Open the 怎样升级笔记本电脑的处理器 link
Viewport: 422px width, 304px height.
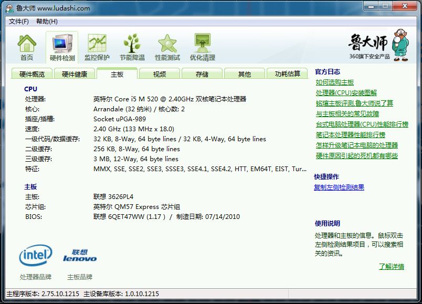click(x=357, y=145)
